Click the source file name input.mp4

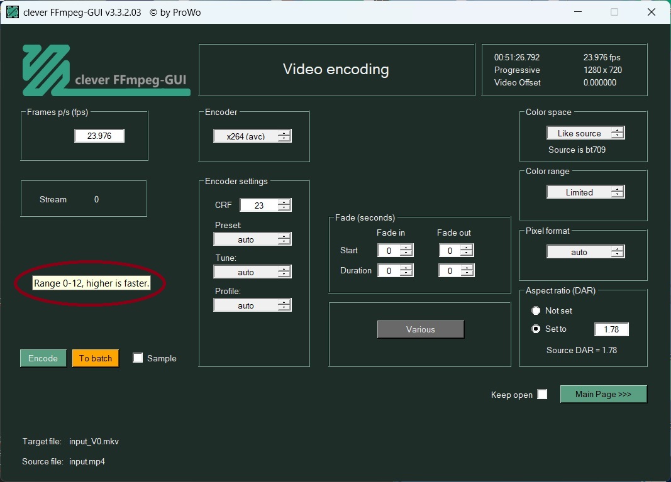87,461
